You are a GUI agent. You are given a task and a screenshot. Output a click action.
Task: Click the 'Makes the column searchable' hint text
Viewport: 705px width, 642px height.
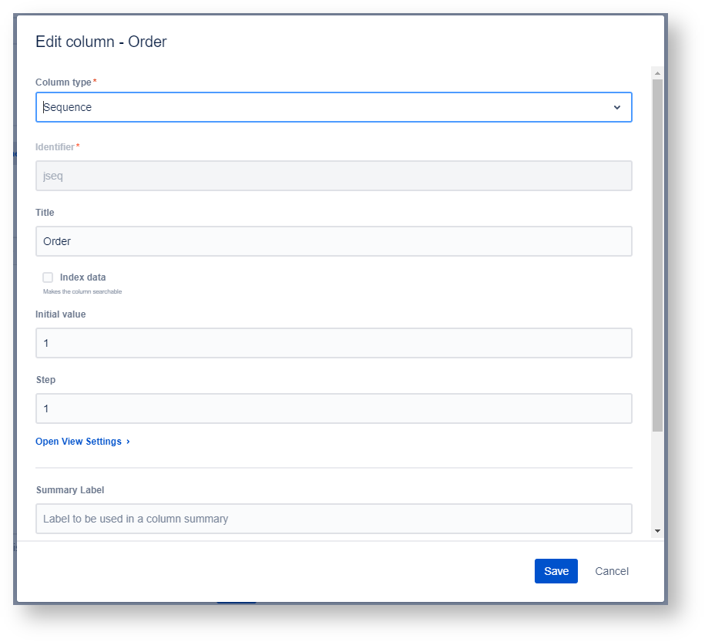(82, 292)
